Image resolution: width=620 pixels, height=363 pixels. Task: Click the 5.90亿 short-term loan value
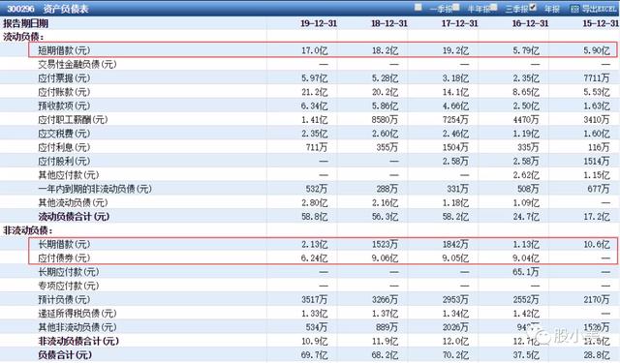click(597, 50)
